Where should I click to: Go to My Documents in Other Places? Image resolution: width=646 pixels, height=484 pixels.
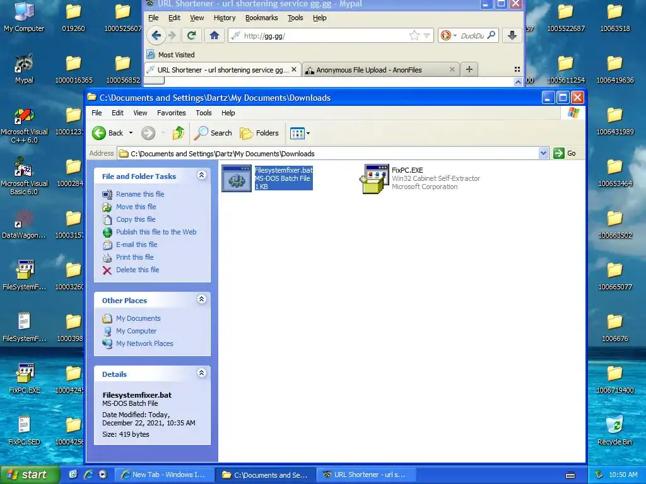(x=138, y=318)
